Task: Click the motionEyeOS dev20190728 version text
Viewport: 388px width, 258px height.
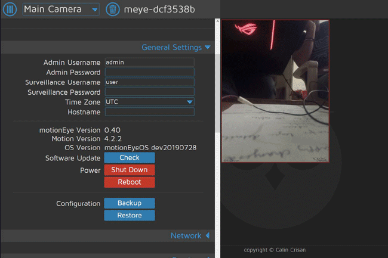Action: (x=150, y=148)
